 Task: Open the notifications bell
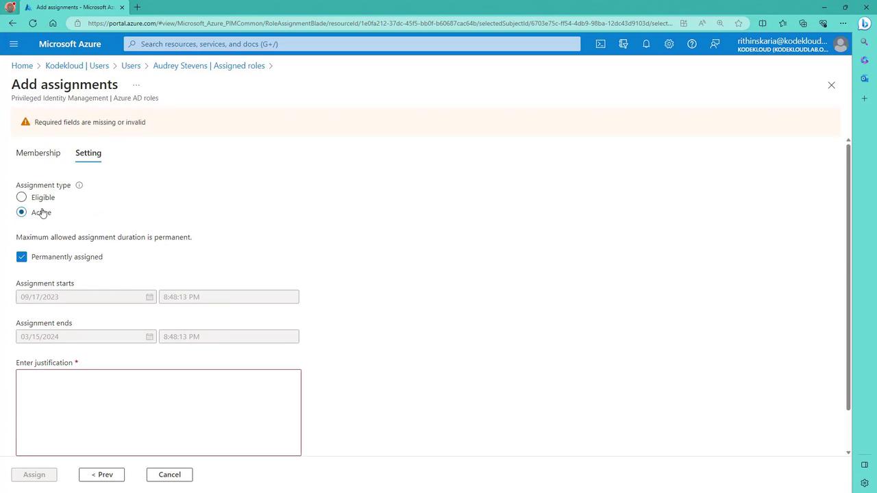[646, 44]
